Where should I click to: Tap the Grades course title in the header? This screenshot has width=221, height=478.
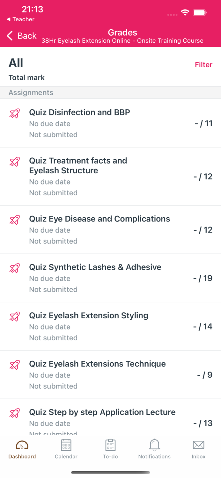point(122,33)
